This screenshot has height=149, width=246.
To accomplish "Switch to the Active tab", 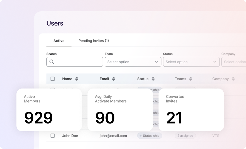I will tap(59, 41).
